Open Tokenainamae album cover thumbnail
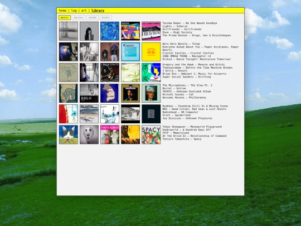The width and height of the screenshot is (301, 226). [89, 73]
